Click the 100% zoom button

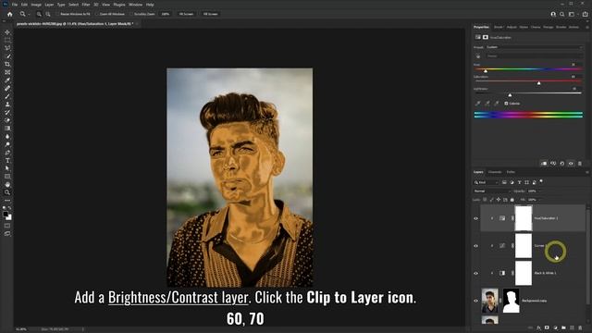(166, 14)
